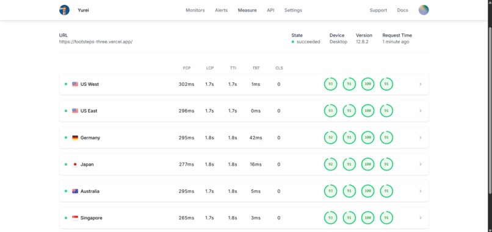This screenshot has width=492, height=232.
Task: Click the Germany flag icon
Action: coord(75,138)
